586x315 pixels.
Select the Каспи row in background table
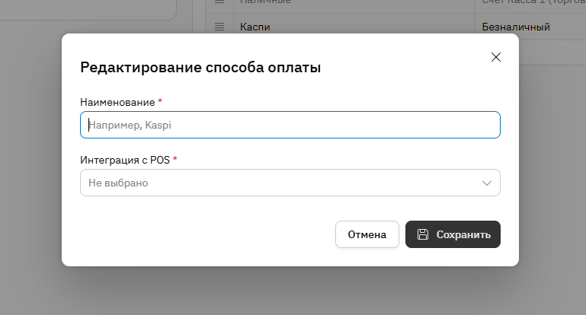pyautogui.click(x=255, y=27)
